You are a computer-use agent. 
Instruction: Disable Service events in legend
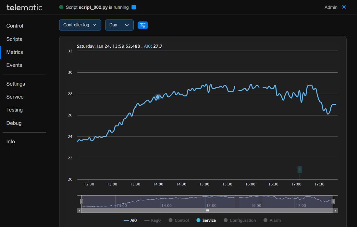tap(206, 221)
